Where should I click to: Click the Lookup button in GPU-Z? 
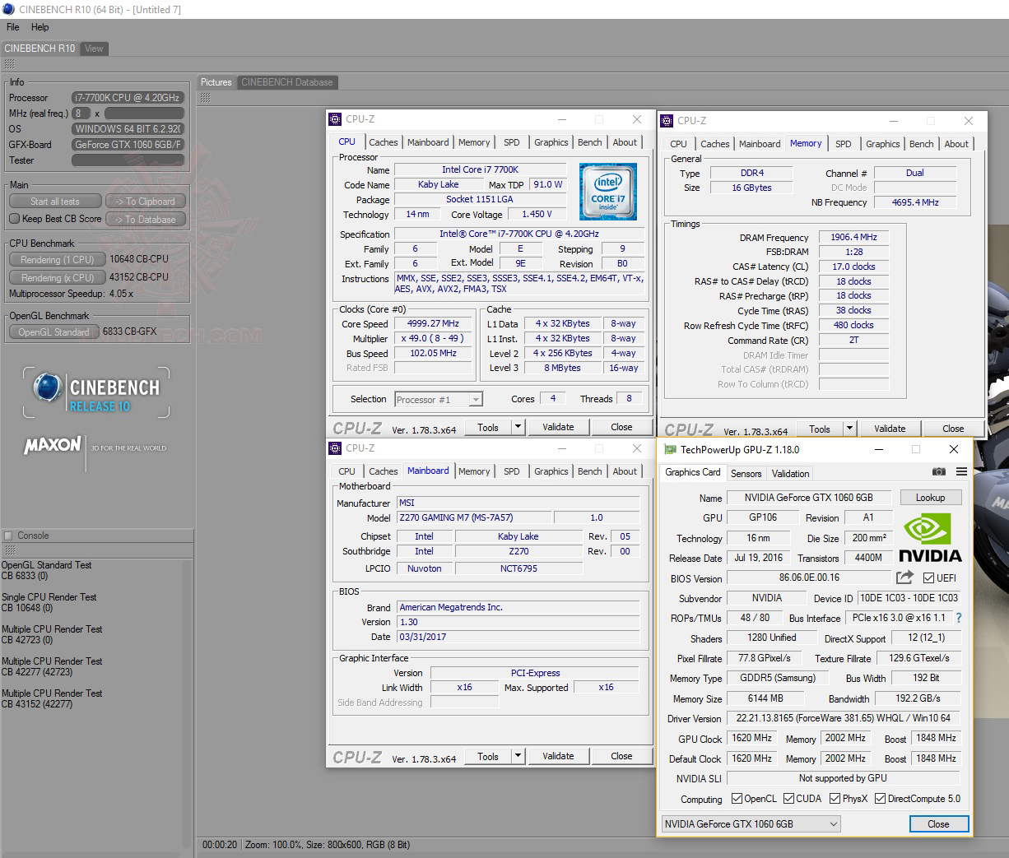click(930, 497)
